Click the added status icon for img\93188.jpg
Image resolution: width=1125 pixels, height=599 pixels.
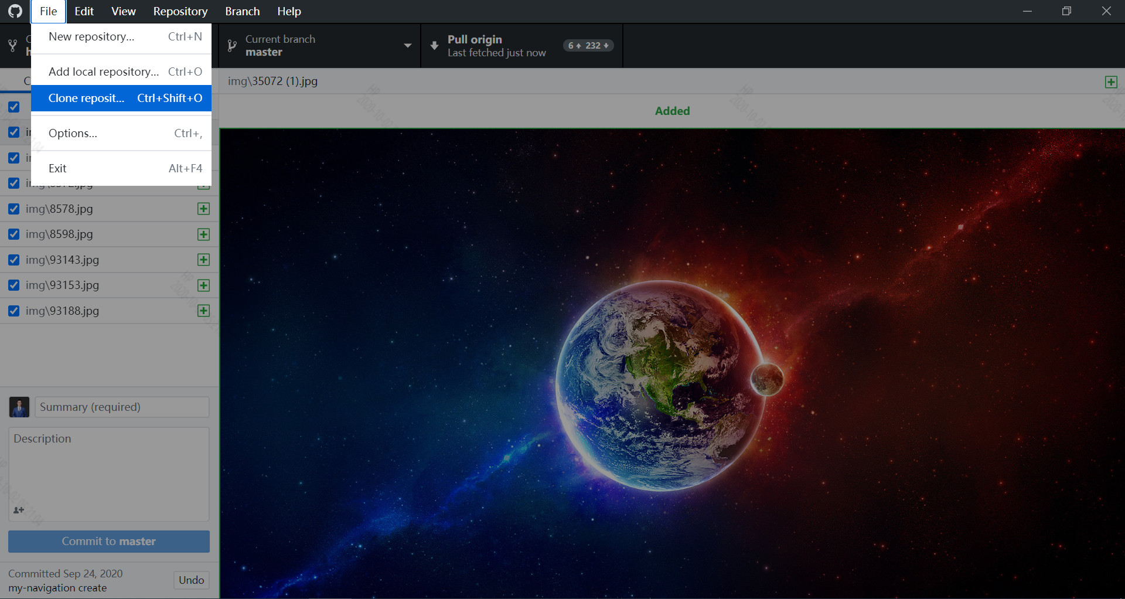pos(203,311)
